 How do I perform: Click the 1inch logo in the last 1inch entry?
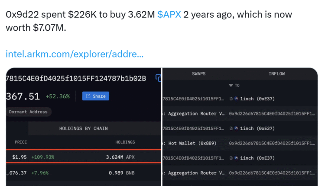pyautogui.click(x=236, y=158)
